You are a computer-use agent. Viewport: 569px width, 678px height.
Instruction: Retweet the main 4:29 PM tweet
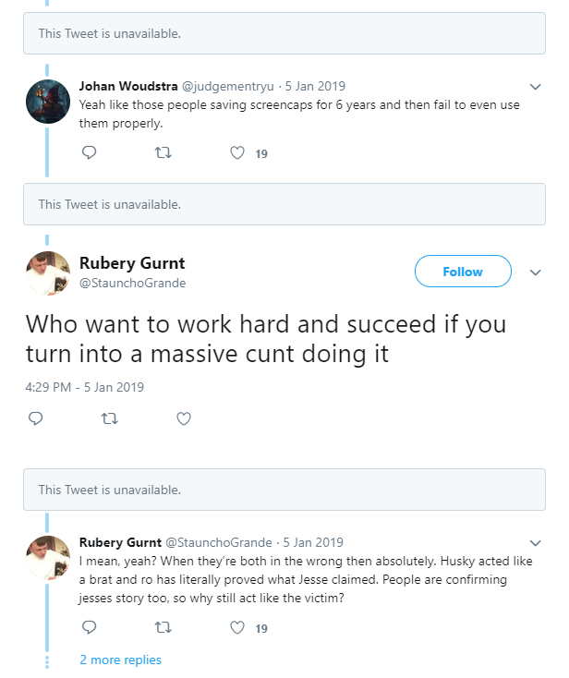click(x=109, y=418)
